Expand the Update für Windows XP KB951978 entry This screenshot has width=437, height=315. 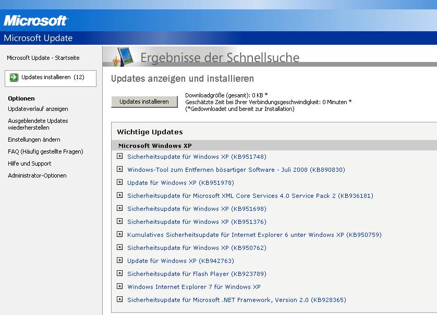[x=119, y=182]
